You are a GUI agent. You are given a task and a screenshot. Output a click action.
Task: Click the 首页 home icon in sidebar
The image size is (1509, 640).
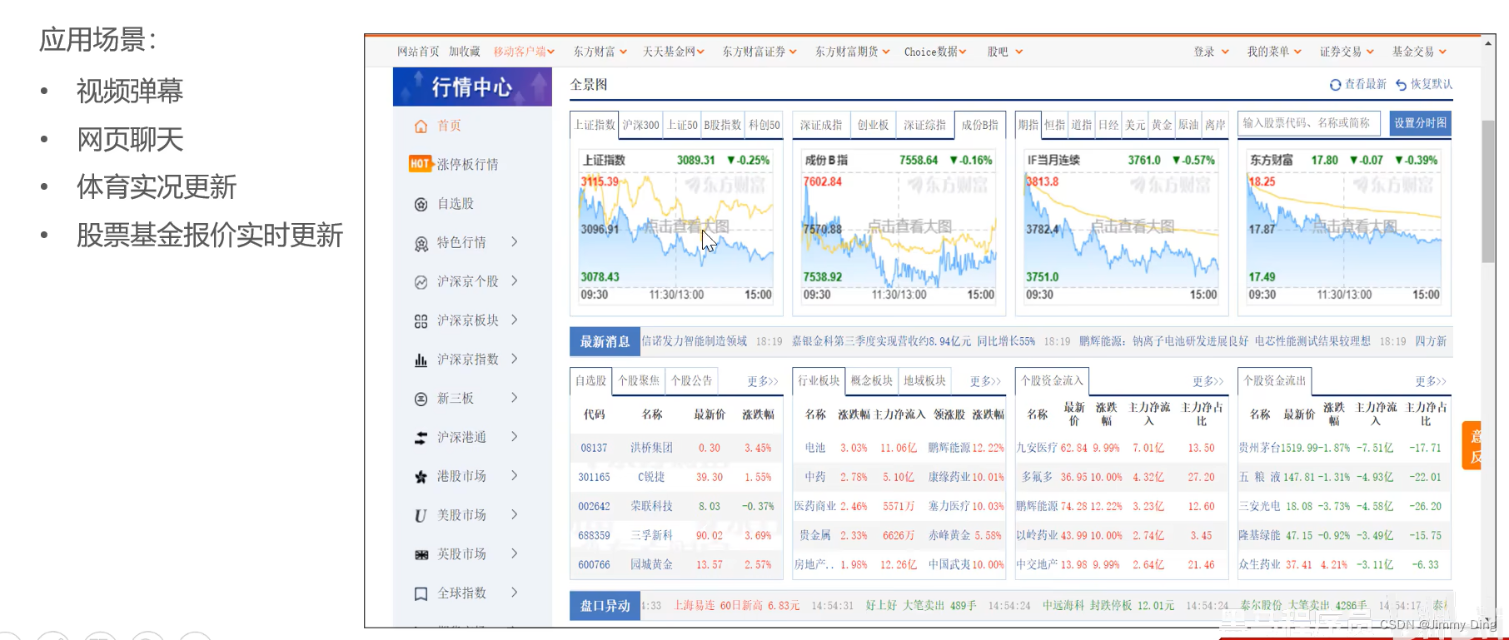421,126
